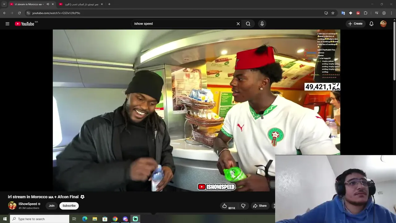This screenshot has width=396, height=223.
Task: Mute the irl stream tab audio icon
Action: (48, 4)
